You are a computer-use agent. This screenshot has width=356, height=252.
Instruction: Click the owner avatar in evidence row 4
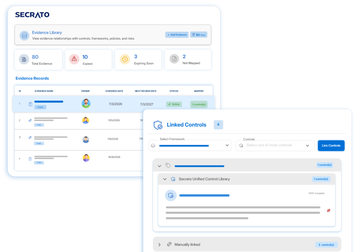pyautogui.click(x=86, y=158)
